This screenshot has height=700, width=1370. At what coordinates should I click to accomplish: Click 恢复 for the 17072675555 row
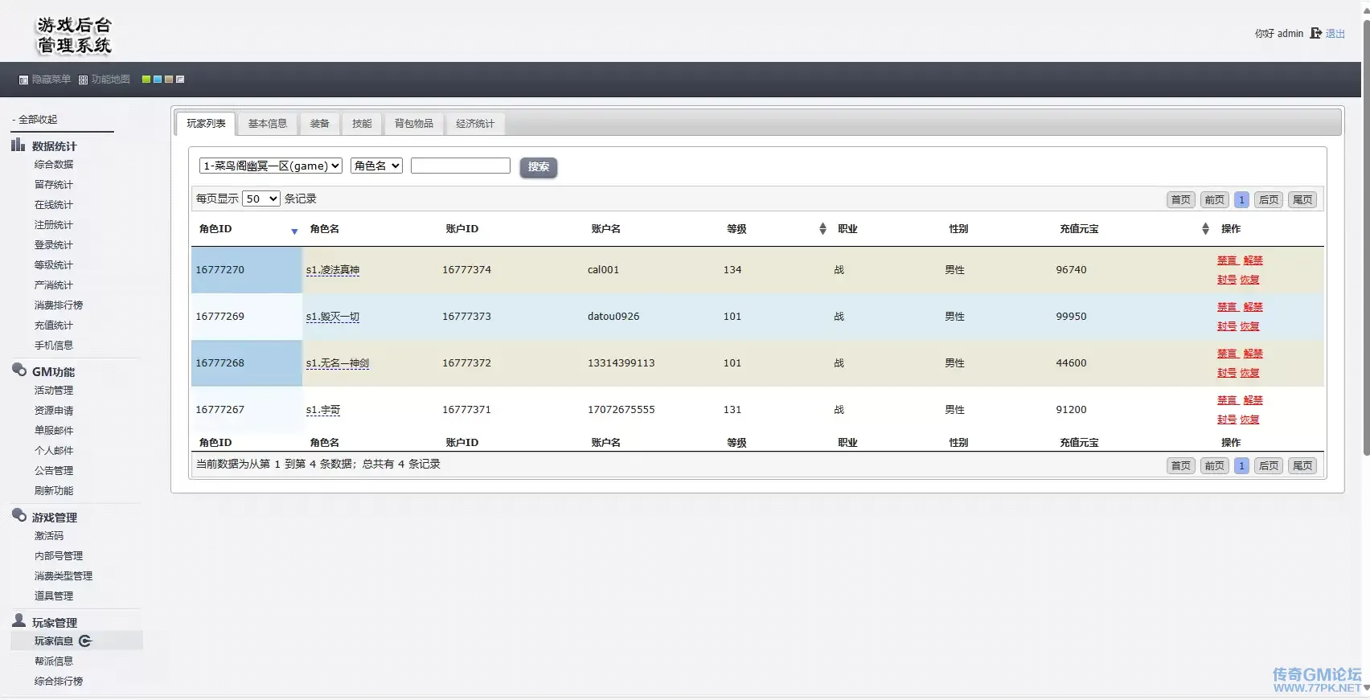pyautogui.click(x=1249, y=420)
